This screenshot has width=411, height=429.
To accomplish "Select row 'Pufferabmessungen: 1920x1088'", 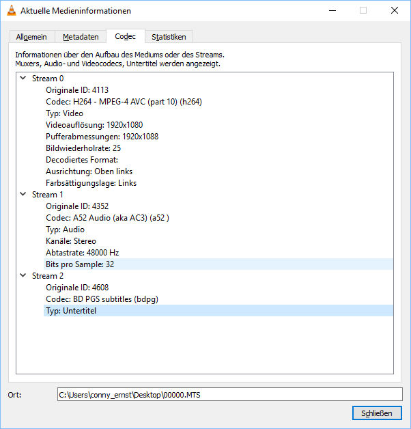I will tap(218, 137).
